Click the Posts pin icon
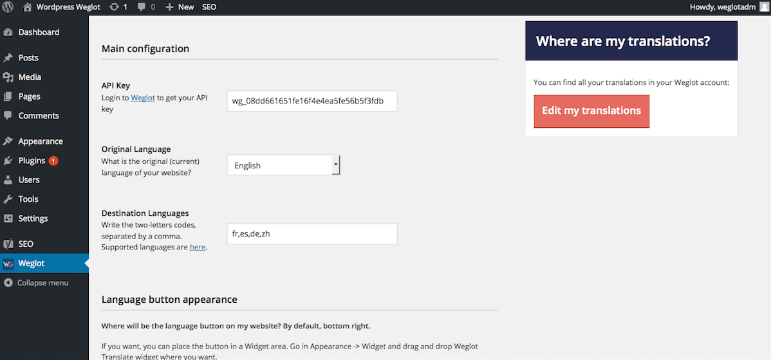Viewport: 771px width, 360px height. pyautogui.click(x=8, y=58)
